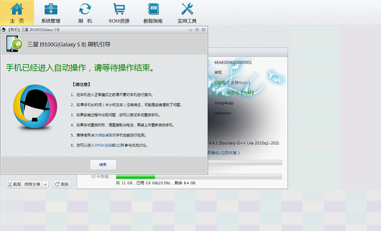Viewport: 381px width, 231px height.
Task: Open the 卓大师安卓版 link
Action: [x=102, y=135]
